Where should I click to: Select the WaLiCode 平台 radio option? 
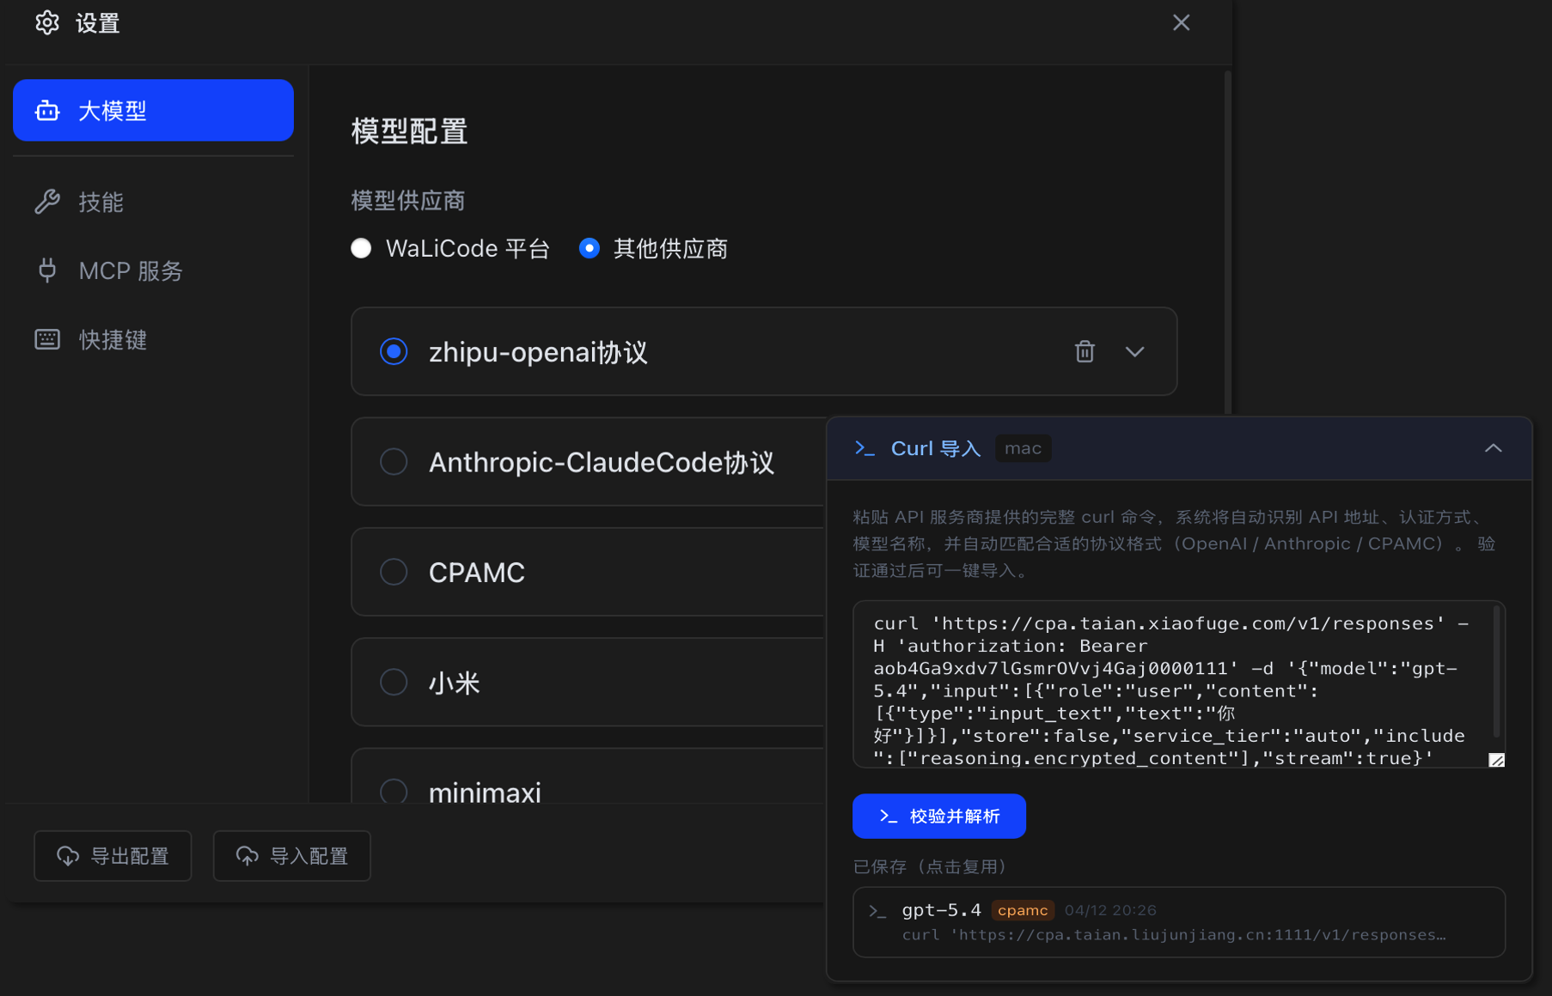coord(362,249)
